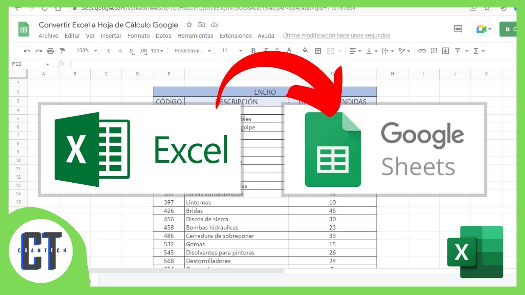Decrease decimal places
The image size is (525, 295).
131,51
